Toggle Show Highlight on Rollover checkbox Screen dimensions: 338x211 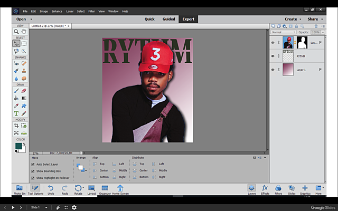33,178
